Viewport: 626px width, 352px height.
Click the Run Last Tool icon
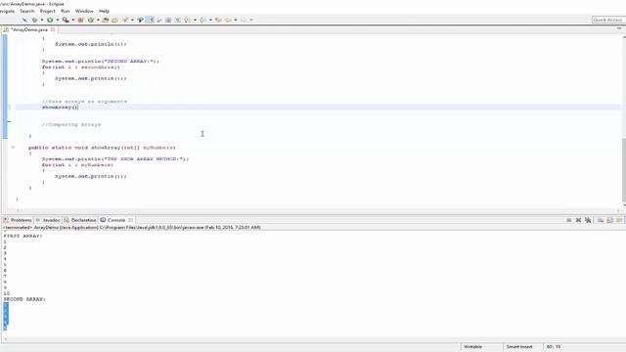coord(66,20)
